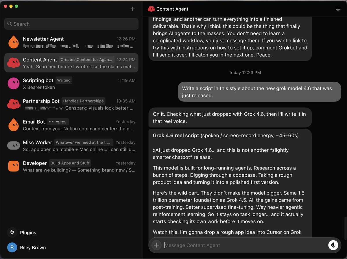Image resolution: width=347 pixels, height=259 pixels.
Task: Click the Plugins label
Action: [28, 232]
